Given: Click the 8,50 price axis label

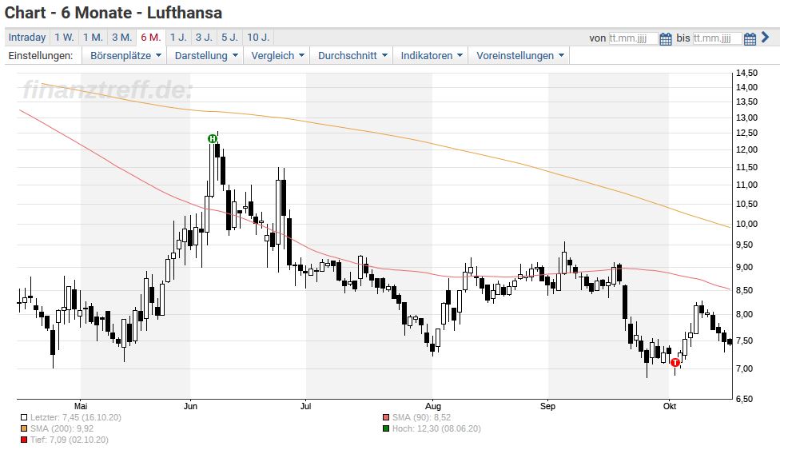Looking at the screenshot, I should (745, 291).
